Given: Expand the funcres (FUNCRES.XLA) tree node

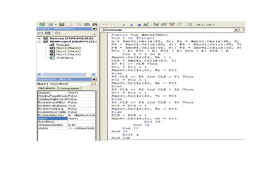Looking at the screenshot, I should click(x=39, y=38).
